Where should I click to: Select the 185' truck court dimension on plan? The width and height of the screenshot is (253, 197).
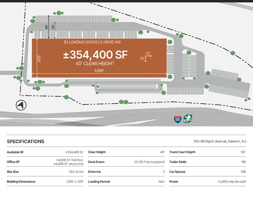pyautogui.click(x=47, y=26)
